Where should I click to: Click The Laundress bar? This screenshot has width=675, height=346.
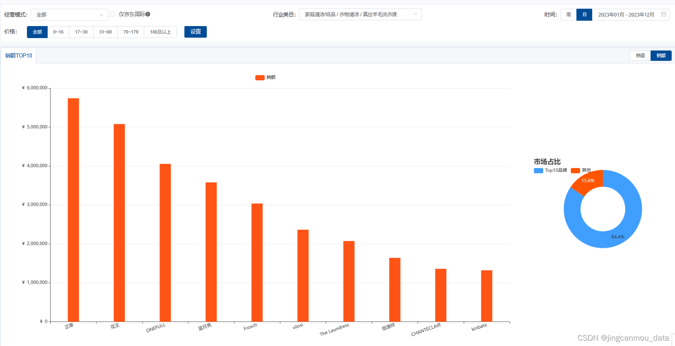[349, 281]
